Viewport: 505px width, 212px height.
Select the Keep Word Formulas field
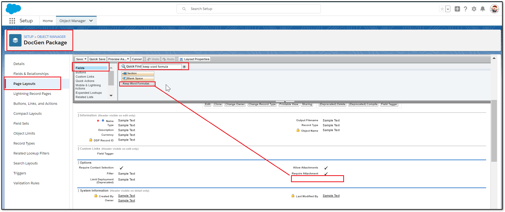pyautogui.click(x=138, y=84)
